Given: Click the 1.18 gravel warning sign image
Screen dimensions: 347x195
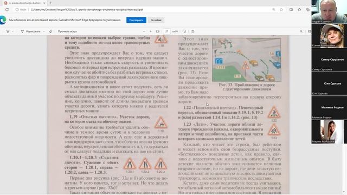Looking at the screenshot, I should pos(161,40).
